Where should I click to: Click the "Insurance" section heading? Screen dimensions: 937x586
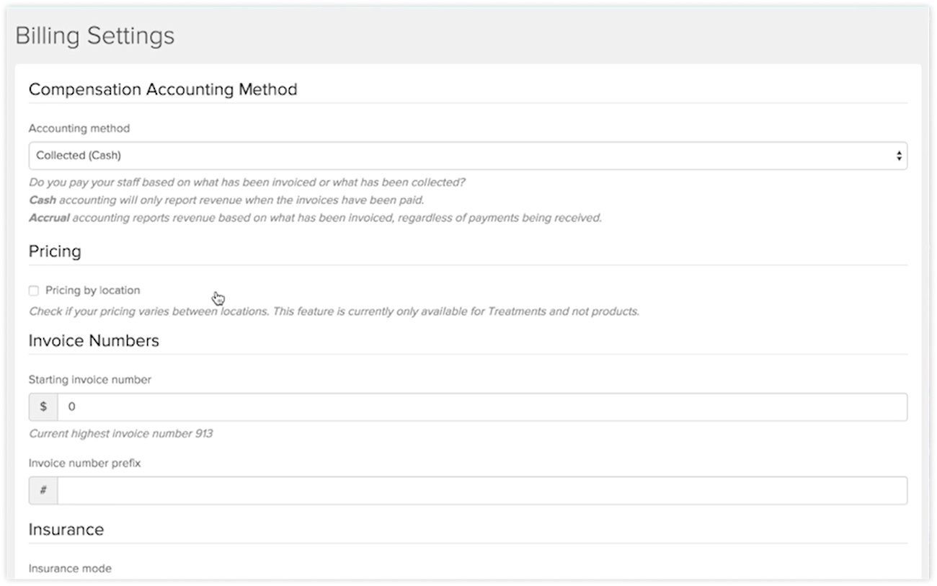tap(66, 529)
